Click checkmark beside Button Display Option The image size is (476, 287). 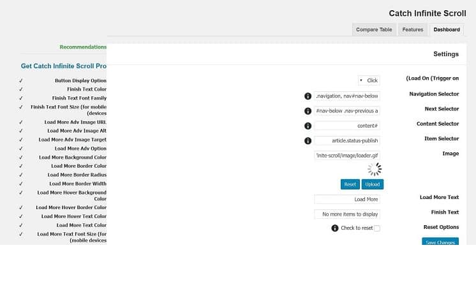20,81
